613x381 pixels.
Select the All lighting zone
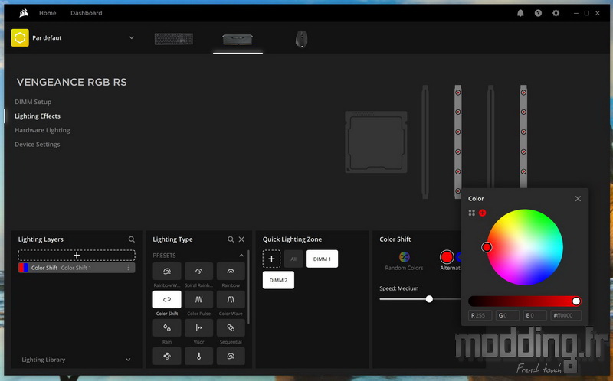[x=293, y=259]
